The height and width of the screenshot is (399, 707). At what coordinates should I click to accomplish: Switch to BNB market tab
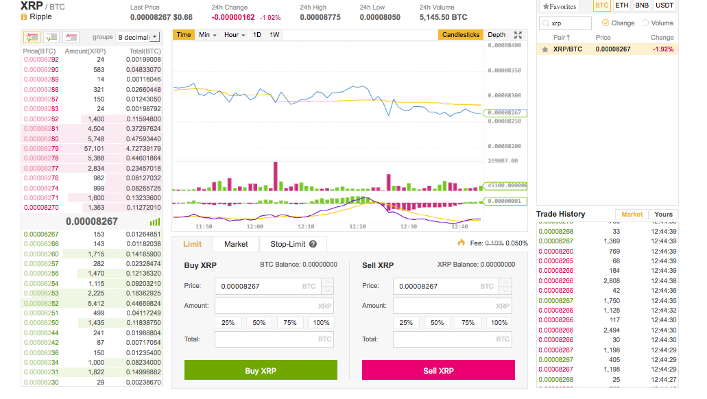click(x=642, y=5)
